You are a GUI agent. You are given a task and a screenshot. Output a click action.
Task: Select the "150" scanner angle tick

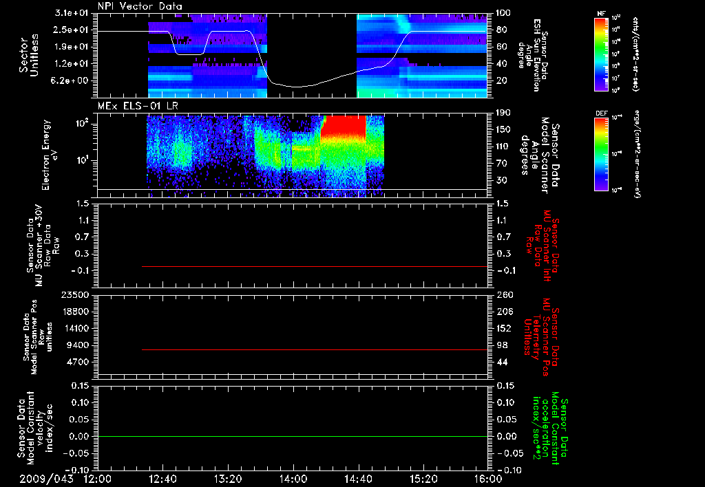click(505, 129)
